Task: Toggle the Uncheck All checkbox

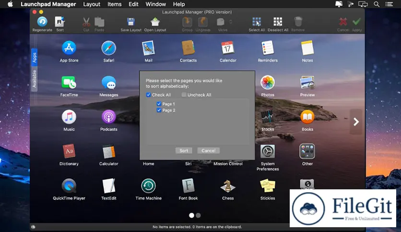Action: [x=184, y=95]
